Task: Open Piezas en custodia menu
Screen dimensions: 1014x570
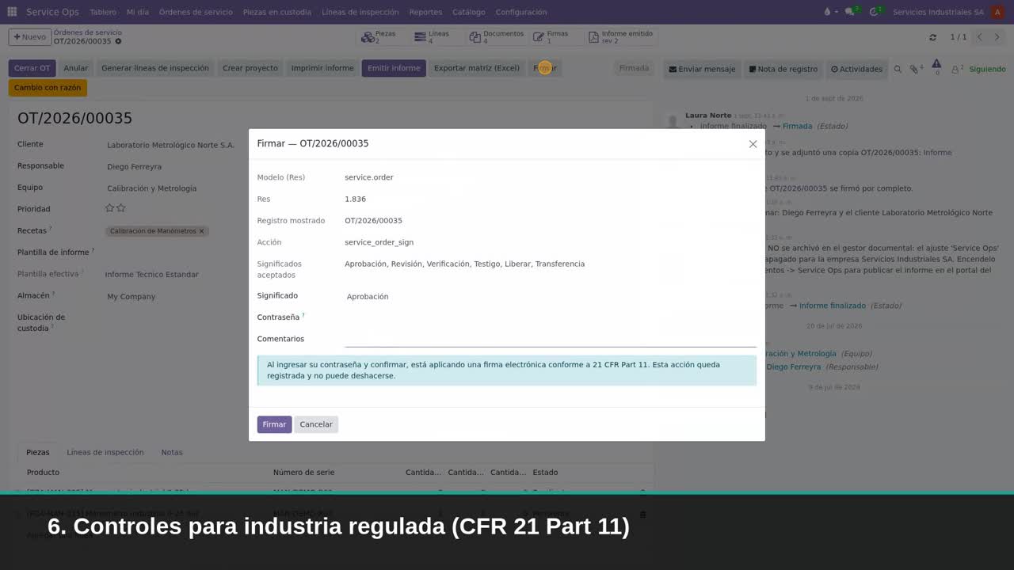Action: (277, 12)
